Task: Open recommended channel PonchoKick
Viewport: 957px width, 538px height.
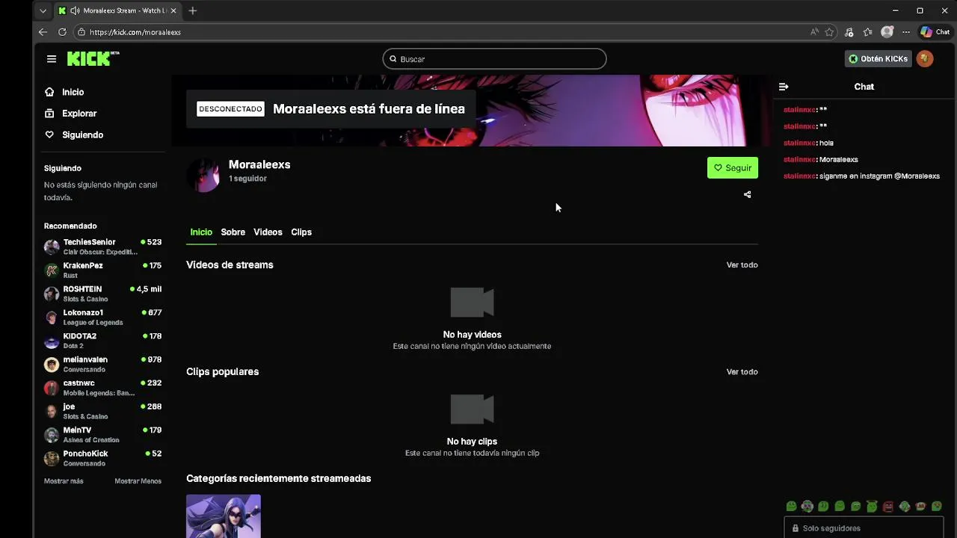Action: tap(102, 458)
